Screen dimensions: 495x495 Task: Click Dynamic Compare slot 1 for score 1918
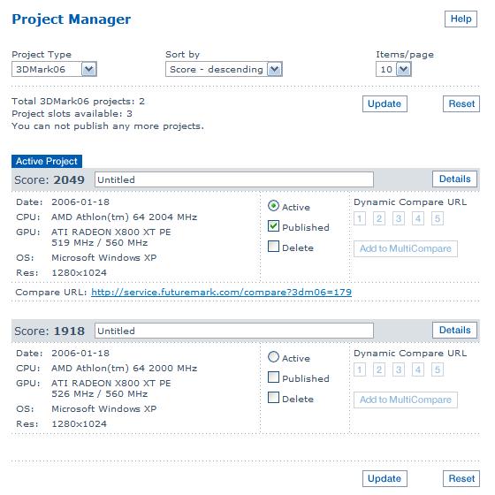pyautogui.click(x=360, y=369)
